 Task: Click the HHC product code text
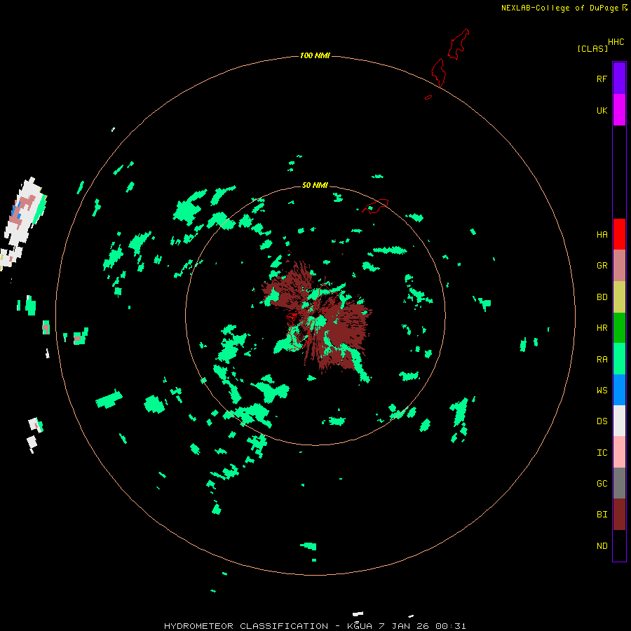click(616, 42)
